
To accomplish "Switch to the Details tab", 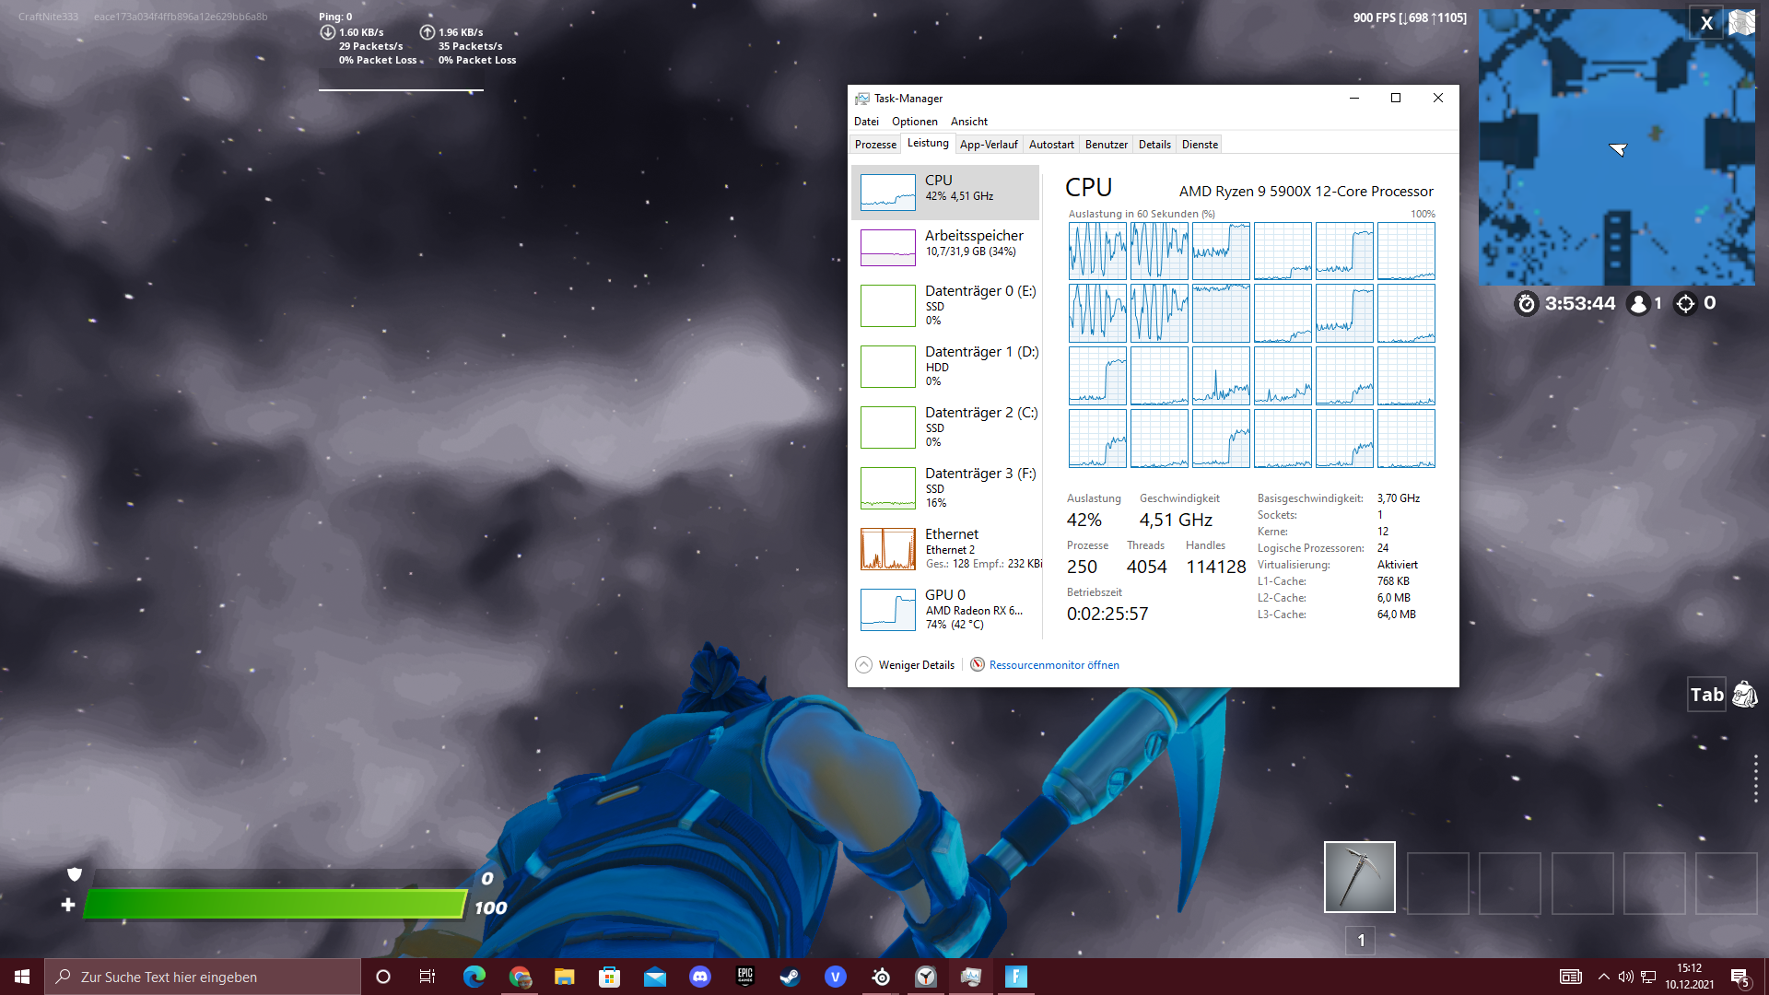I will [x=1154, y=145].
